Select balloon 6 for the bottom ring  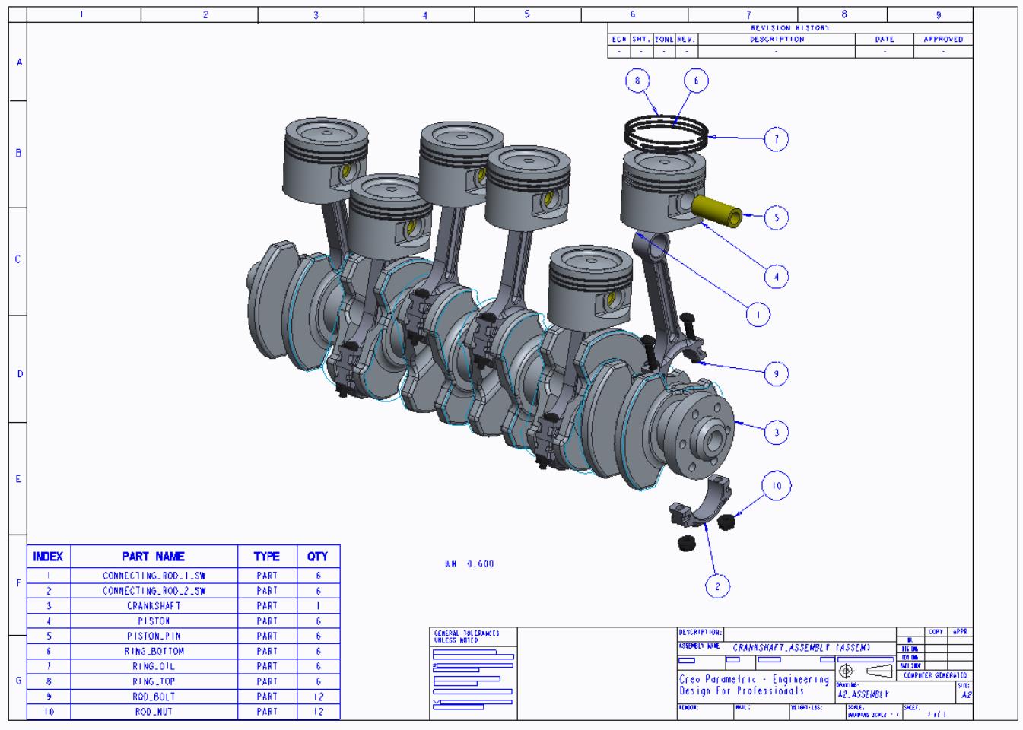pyautogui.click(x=695, y=81)
